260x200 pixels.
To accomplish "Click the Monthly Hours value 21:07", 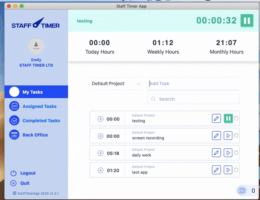I will click(227, 43).
